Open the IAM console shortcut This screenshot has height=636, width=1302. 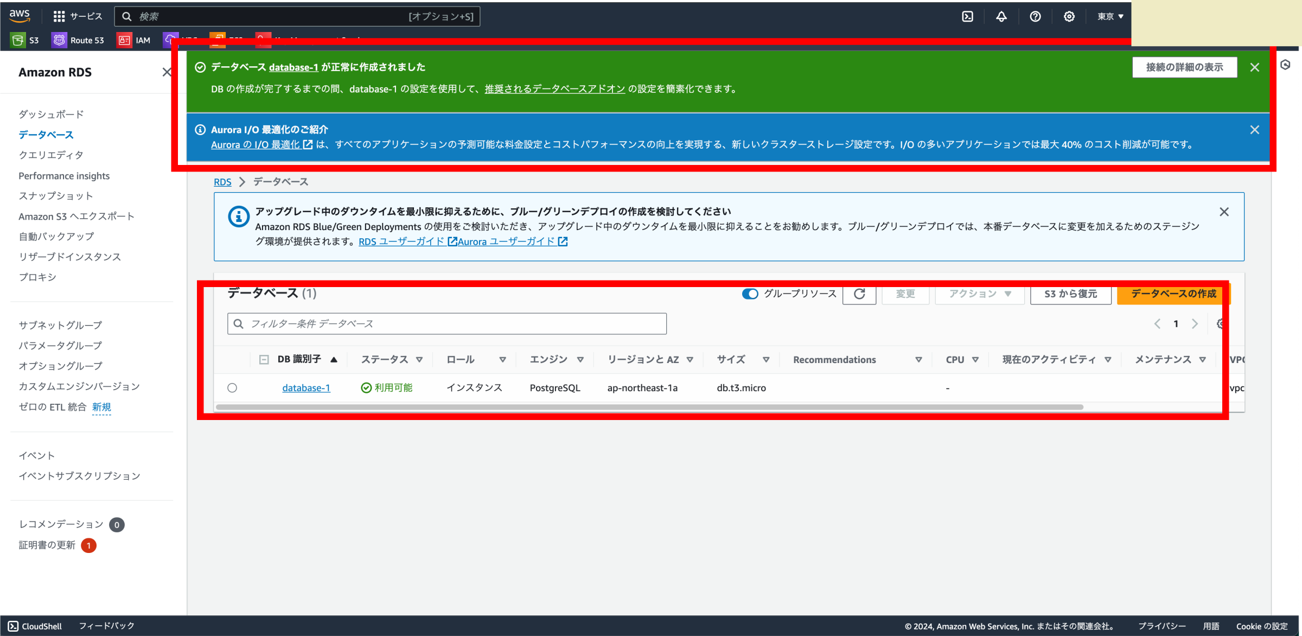(x=134, y=40)
